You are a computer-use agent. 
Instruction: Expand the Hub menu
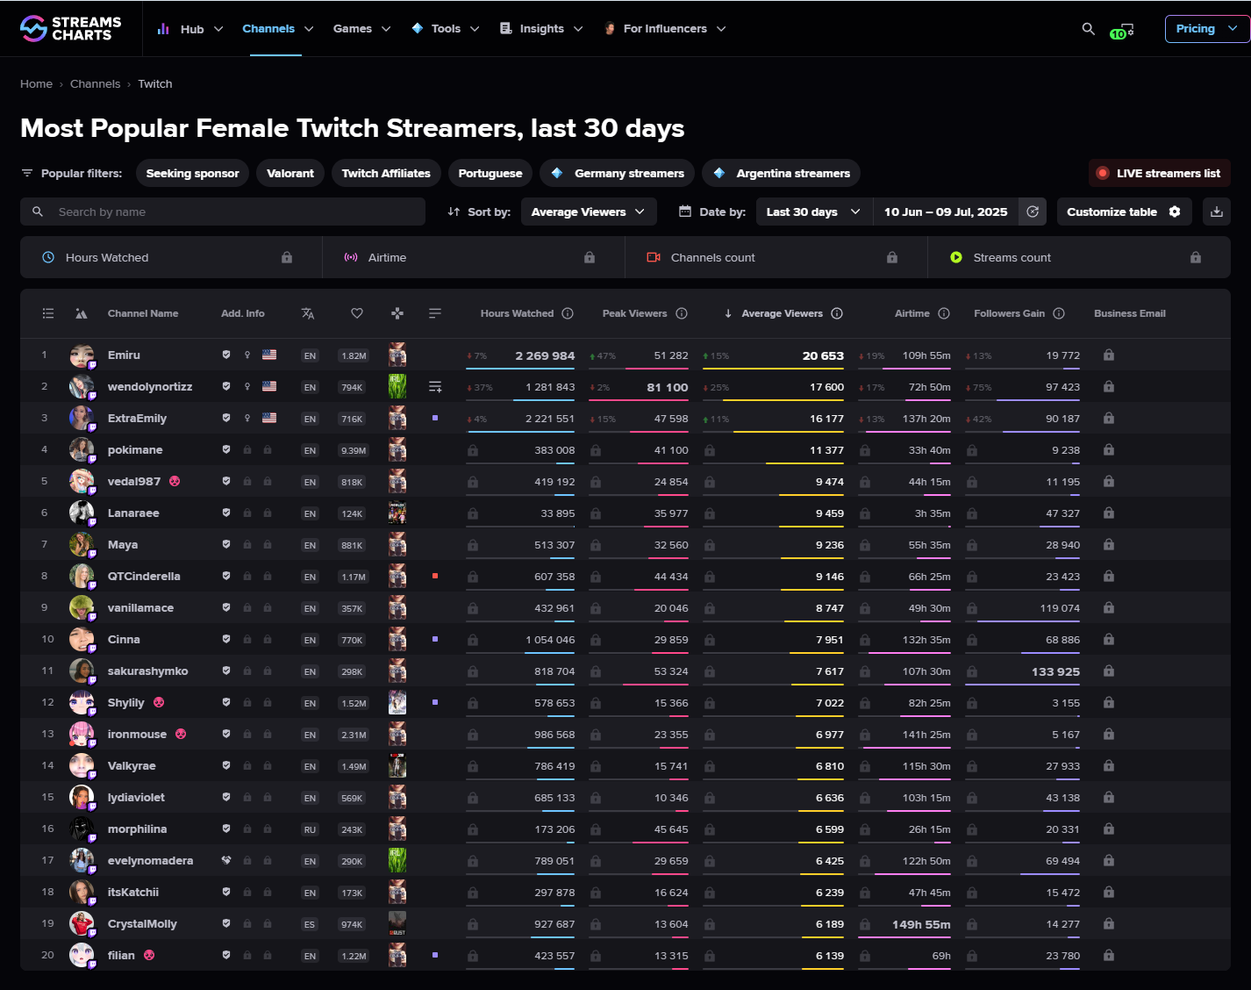coord(190,29)
